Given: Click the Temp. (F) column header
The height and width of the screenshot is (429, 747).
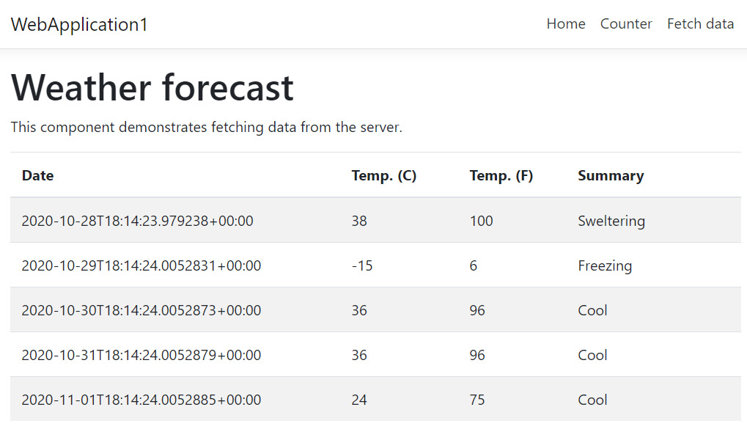Looking at the screenshot, I should [x=501, y=175].
